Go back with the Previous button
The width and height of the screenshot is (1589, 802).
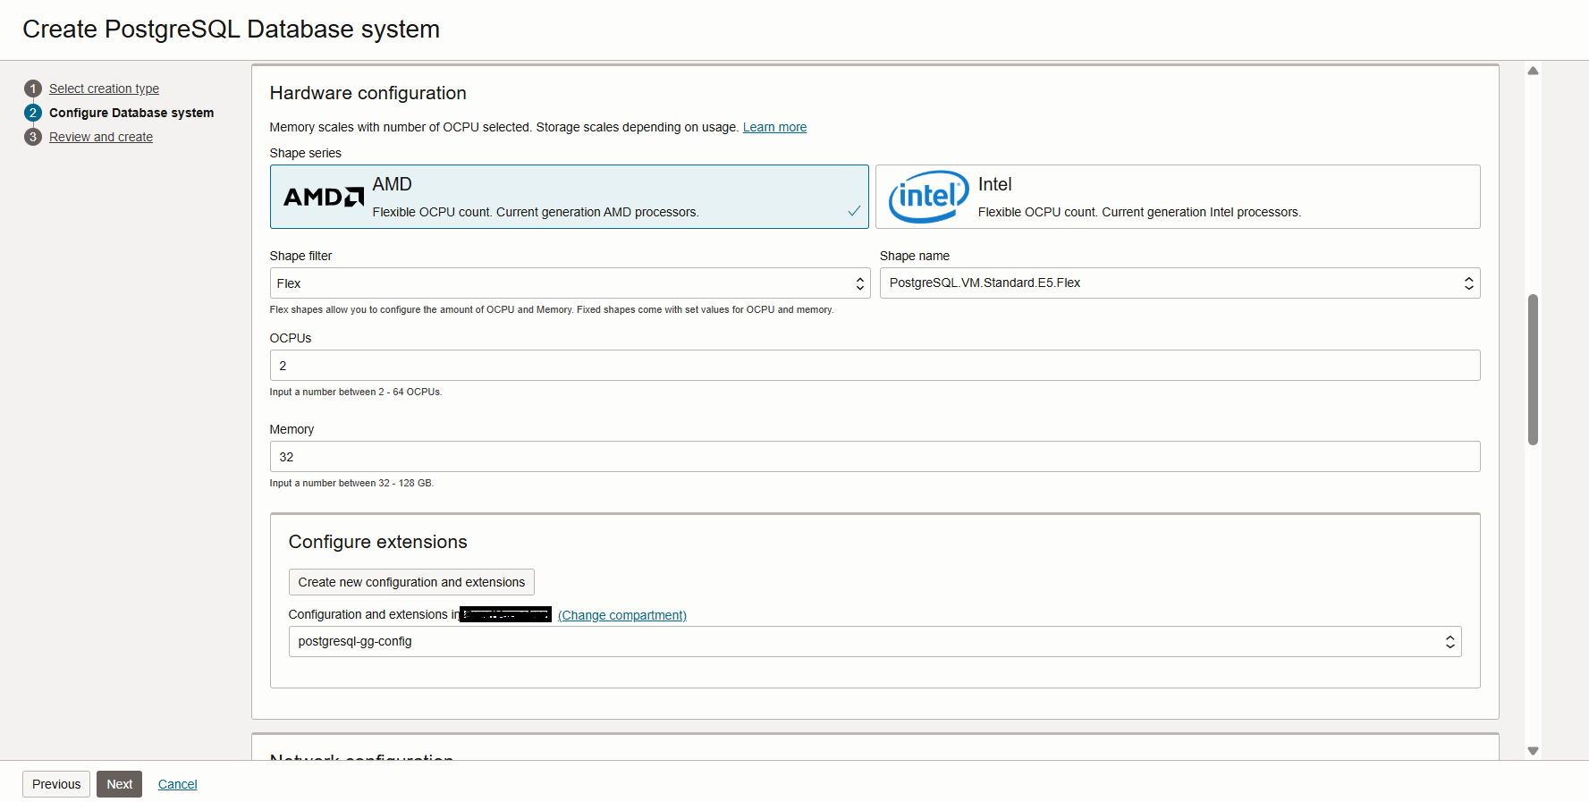click(56, 784)
